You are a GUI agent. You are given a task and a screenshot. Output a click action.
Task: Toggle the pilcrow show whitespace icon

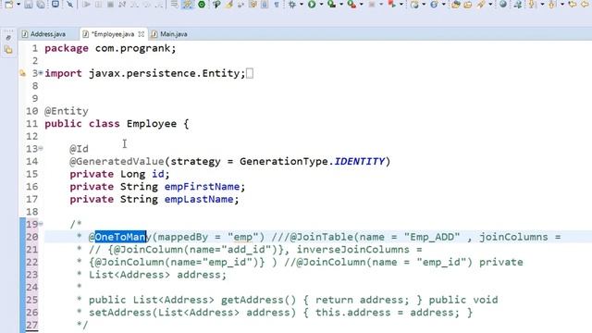pyautogui.click(x=277, y=4)
